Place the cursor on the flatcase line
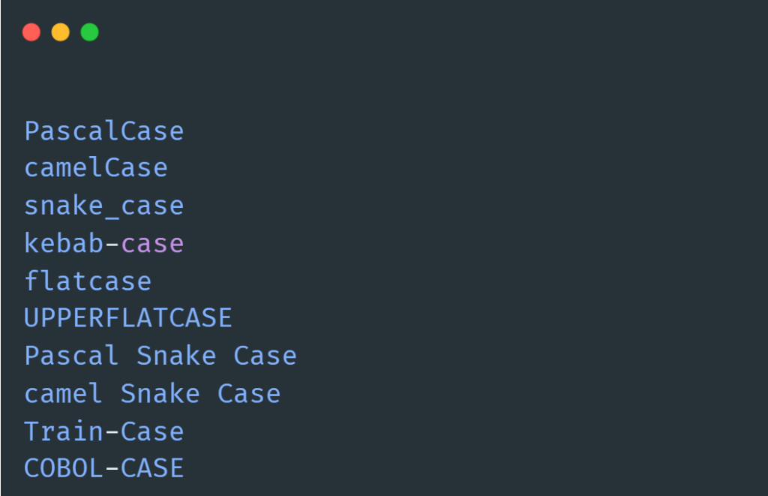 (88, 281)
